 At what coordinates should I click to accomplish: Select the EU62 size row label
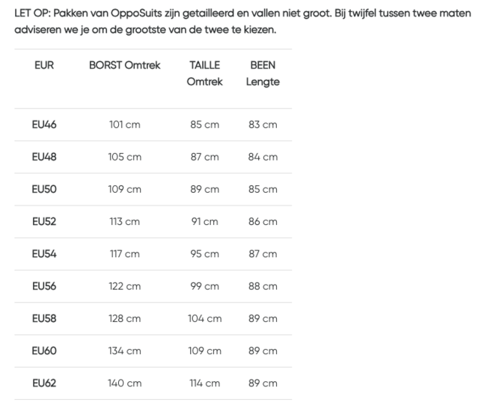[x=44, y=383]
